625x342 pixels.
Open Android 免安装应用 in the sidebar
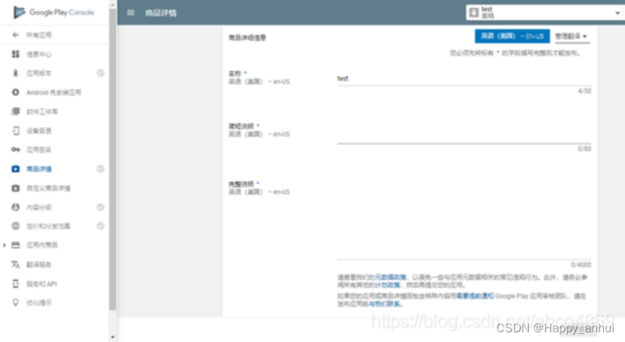tap(54, 92)
